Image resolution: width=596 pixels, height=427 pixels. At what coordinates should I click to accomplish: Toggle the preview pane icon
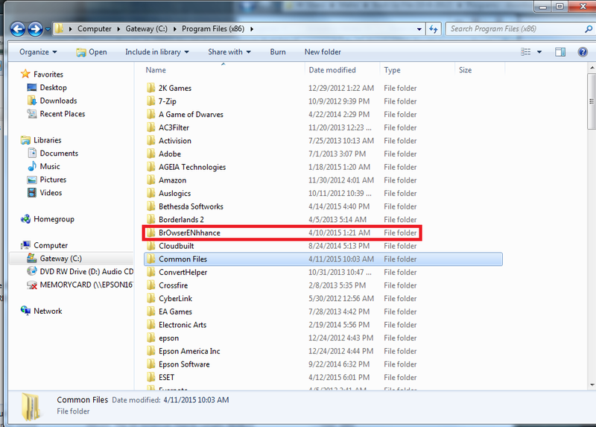560,52
